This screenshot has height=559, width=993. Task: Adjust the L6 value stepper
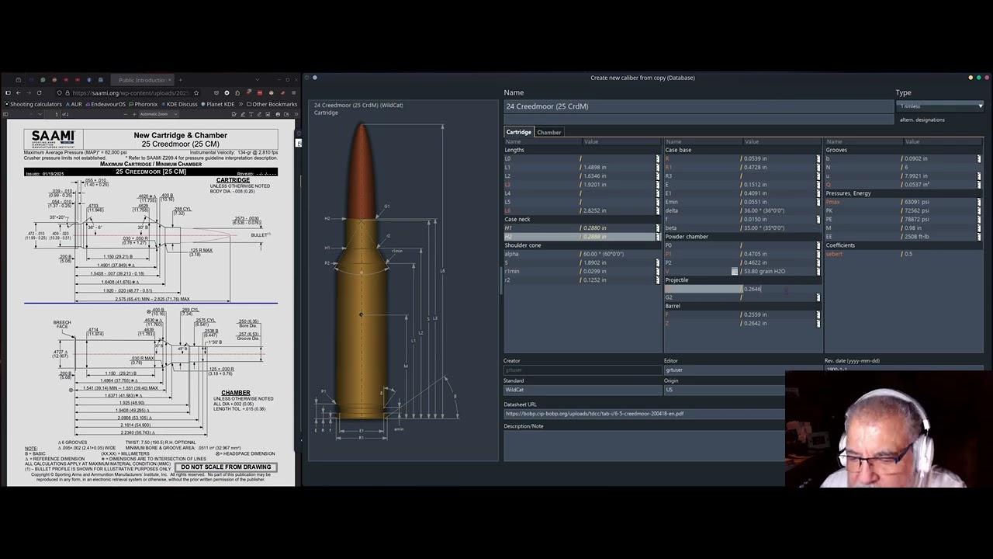658,210
